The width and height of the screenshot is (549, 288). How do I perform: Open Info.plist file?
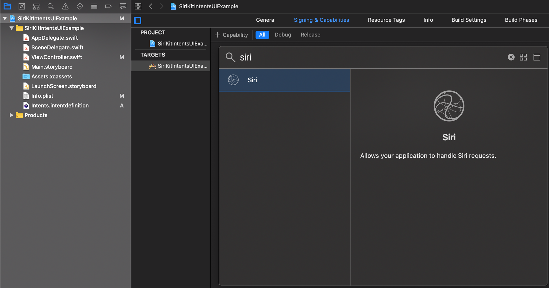[x=42, y=96]
